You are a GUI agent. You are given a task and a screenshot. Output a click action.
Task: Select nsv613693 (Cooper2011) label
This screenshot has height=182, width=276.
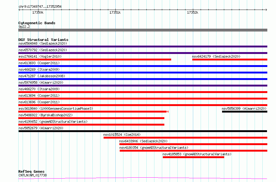[x=39, y=63]
